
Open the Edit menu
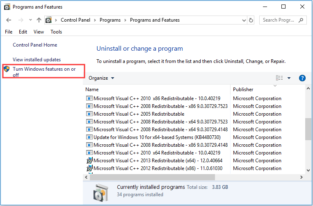click(23, 32)
